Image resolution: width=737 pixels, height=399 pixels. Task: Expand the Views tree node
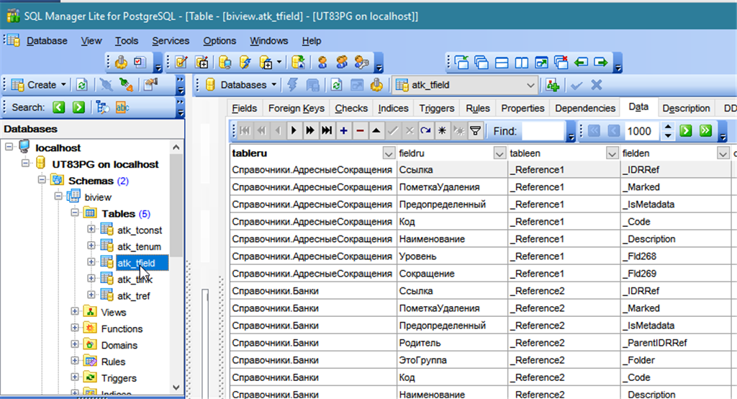coord(75,311)
